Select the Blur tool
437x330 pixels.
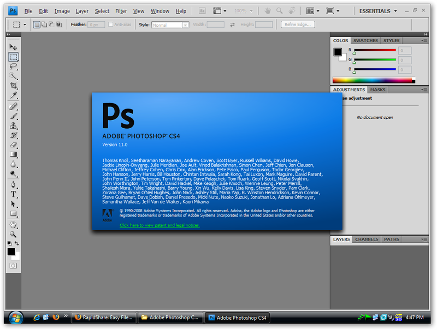pyautogui.click(x=13, y=164)
